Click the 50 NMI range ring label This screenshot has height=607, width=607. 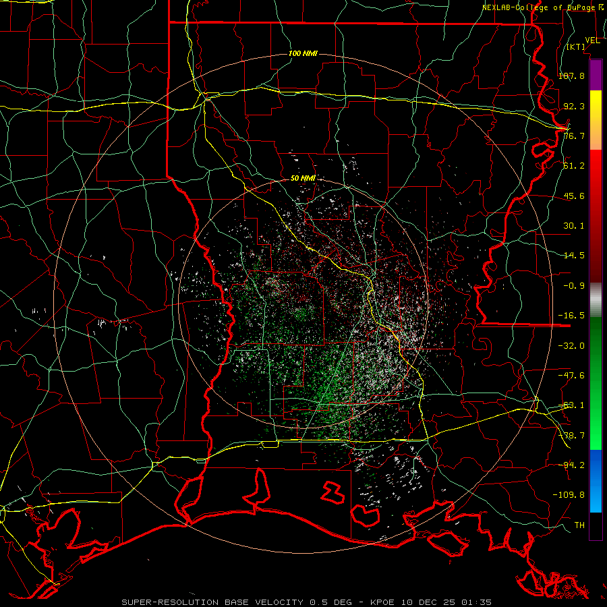coord(303,179)
